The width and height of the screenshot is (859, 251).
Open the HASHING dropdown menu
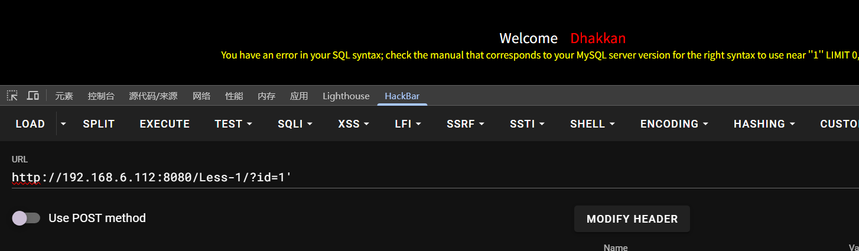point(764,124)
